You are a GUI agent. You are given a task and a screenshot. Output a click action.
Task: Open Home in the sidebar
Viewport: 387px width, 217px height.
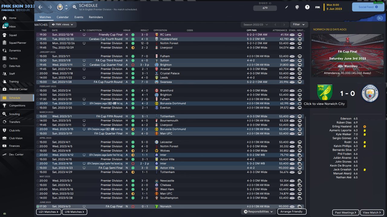(17, 18)
